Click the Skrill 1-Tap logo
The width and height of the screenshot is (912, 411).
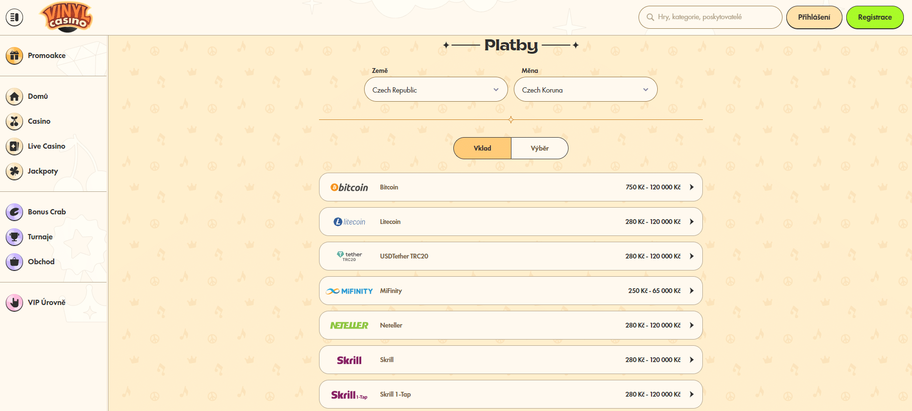(x=349, y=395)
